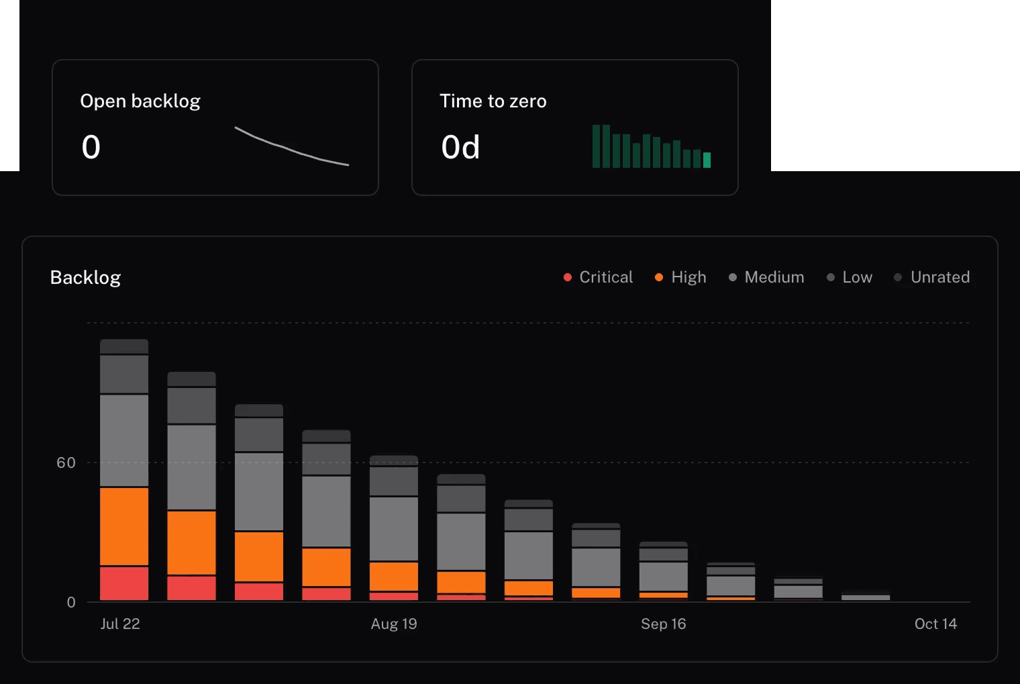The image size is (1020, 684).
Task: Select the bright green latest bar in Time to zero
Action: (x=707, y=160)
